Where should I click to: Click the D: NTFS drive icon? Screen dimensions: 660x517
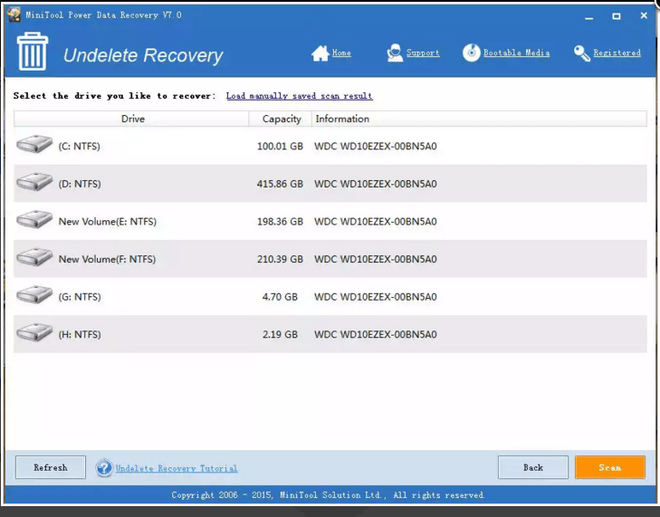click(x=34, y=181)
